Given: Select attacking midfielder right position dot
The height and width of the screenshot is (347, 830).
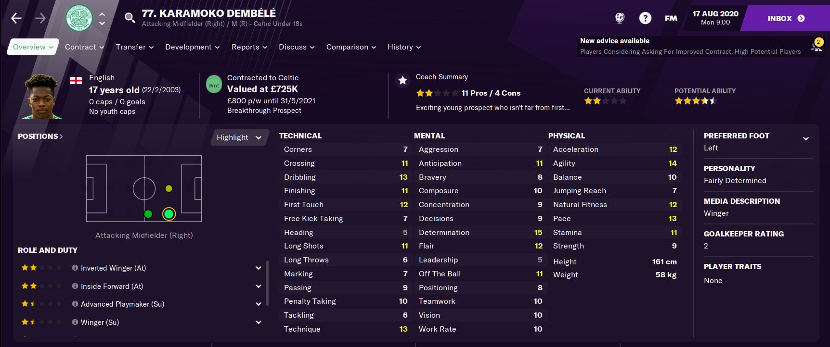Looking at the screenshot, I should coord(169,214).
